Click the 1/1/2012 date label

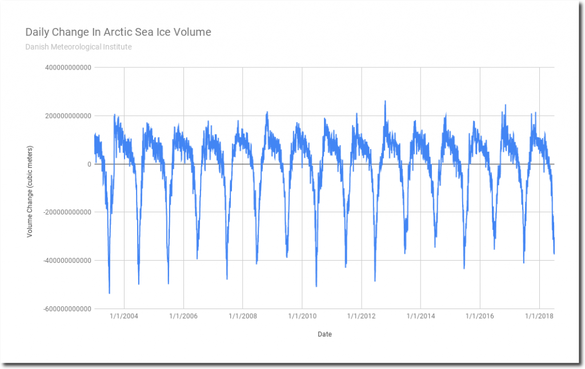point(361,316)
